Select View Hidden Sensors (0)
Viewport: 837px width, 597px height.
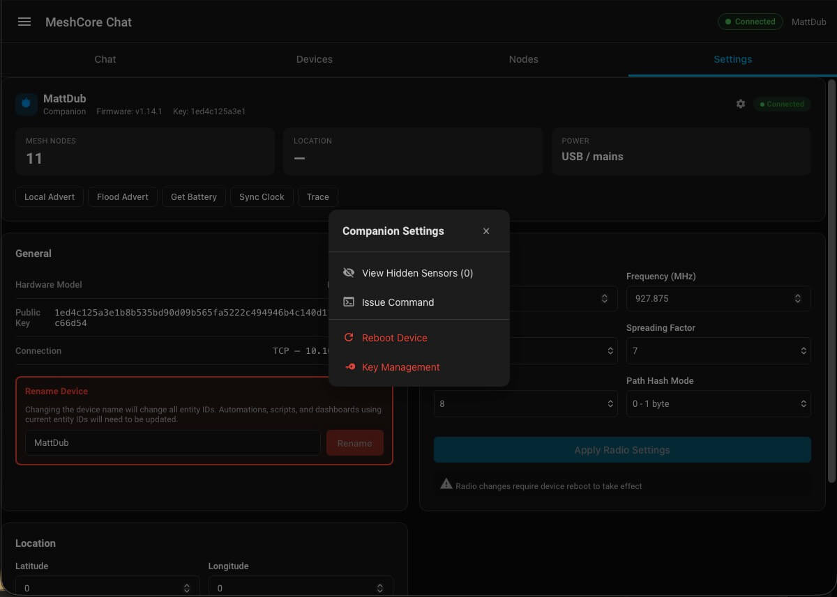click(419, 273)
